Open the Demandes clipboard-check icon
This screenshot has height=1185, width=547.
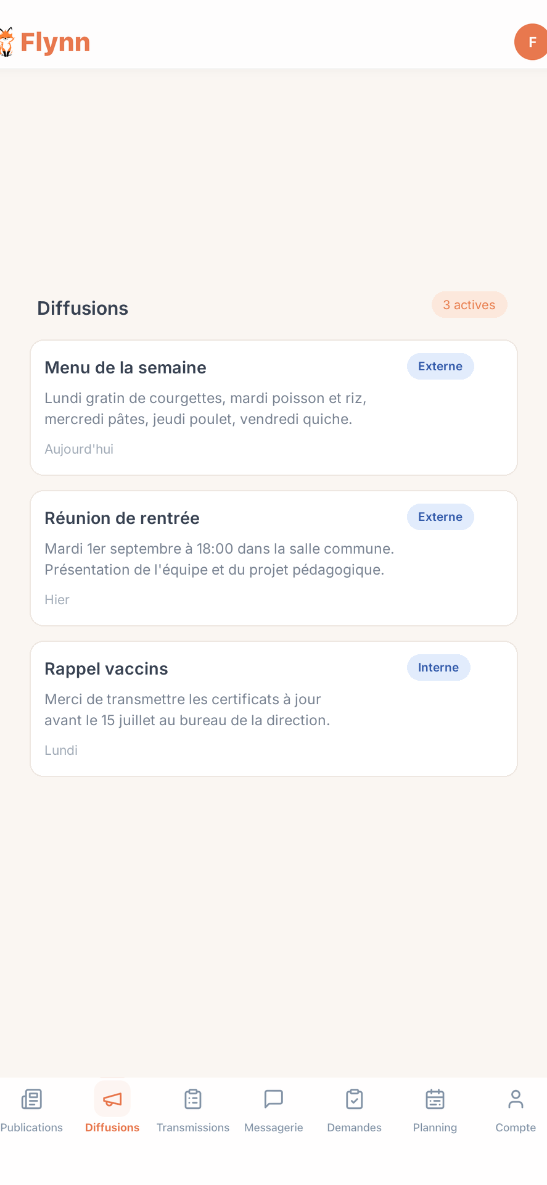tap(355, 1099)
